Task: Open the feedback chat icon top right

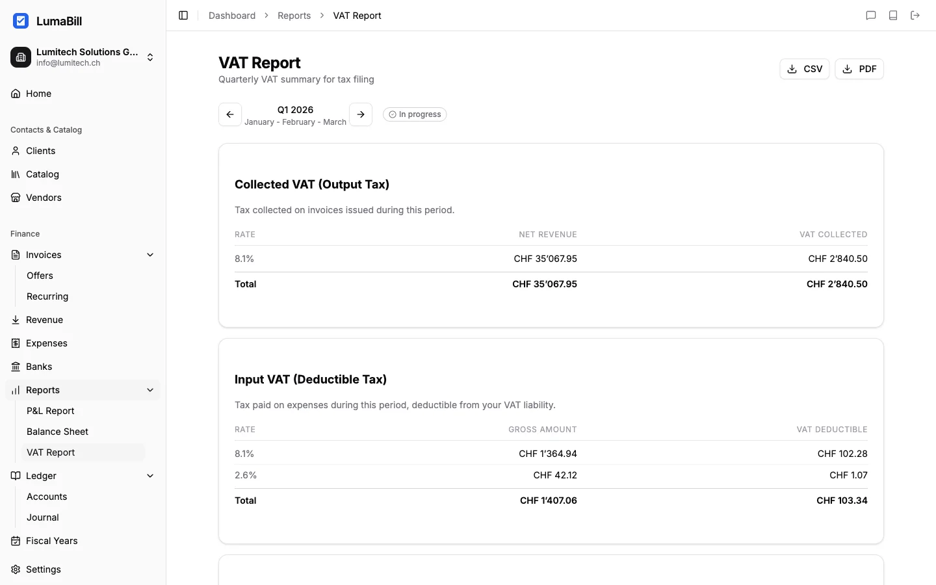Action: [871, 15]
